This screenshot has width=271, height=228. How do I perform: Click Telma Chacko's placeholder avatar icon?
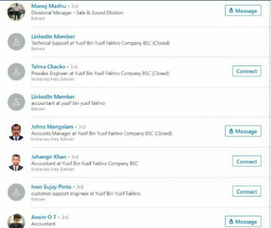[x=16, y=72]
